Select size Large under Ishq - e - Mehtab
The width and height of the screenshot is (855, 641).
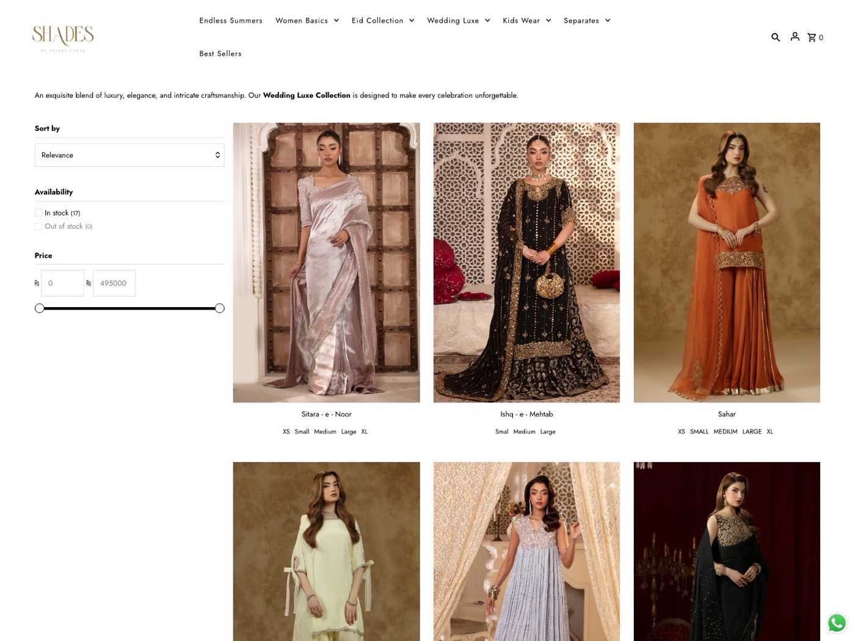[548, 432]
